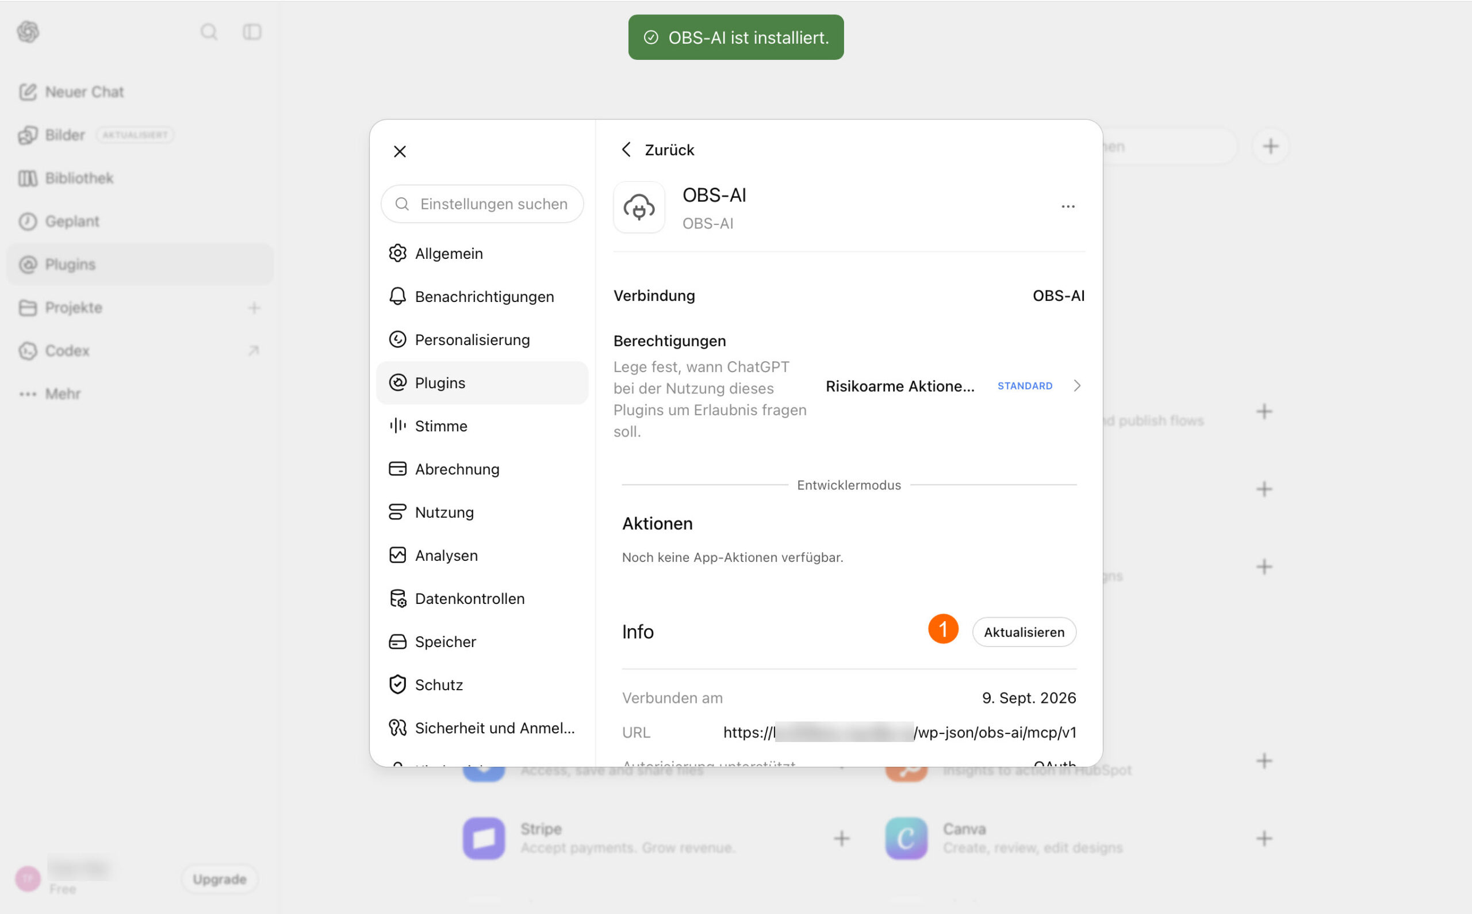
Task: Add the Stripe plugin with its plus
Action: [x=842, y=839]
